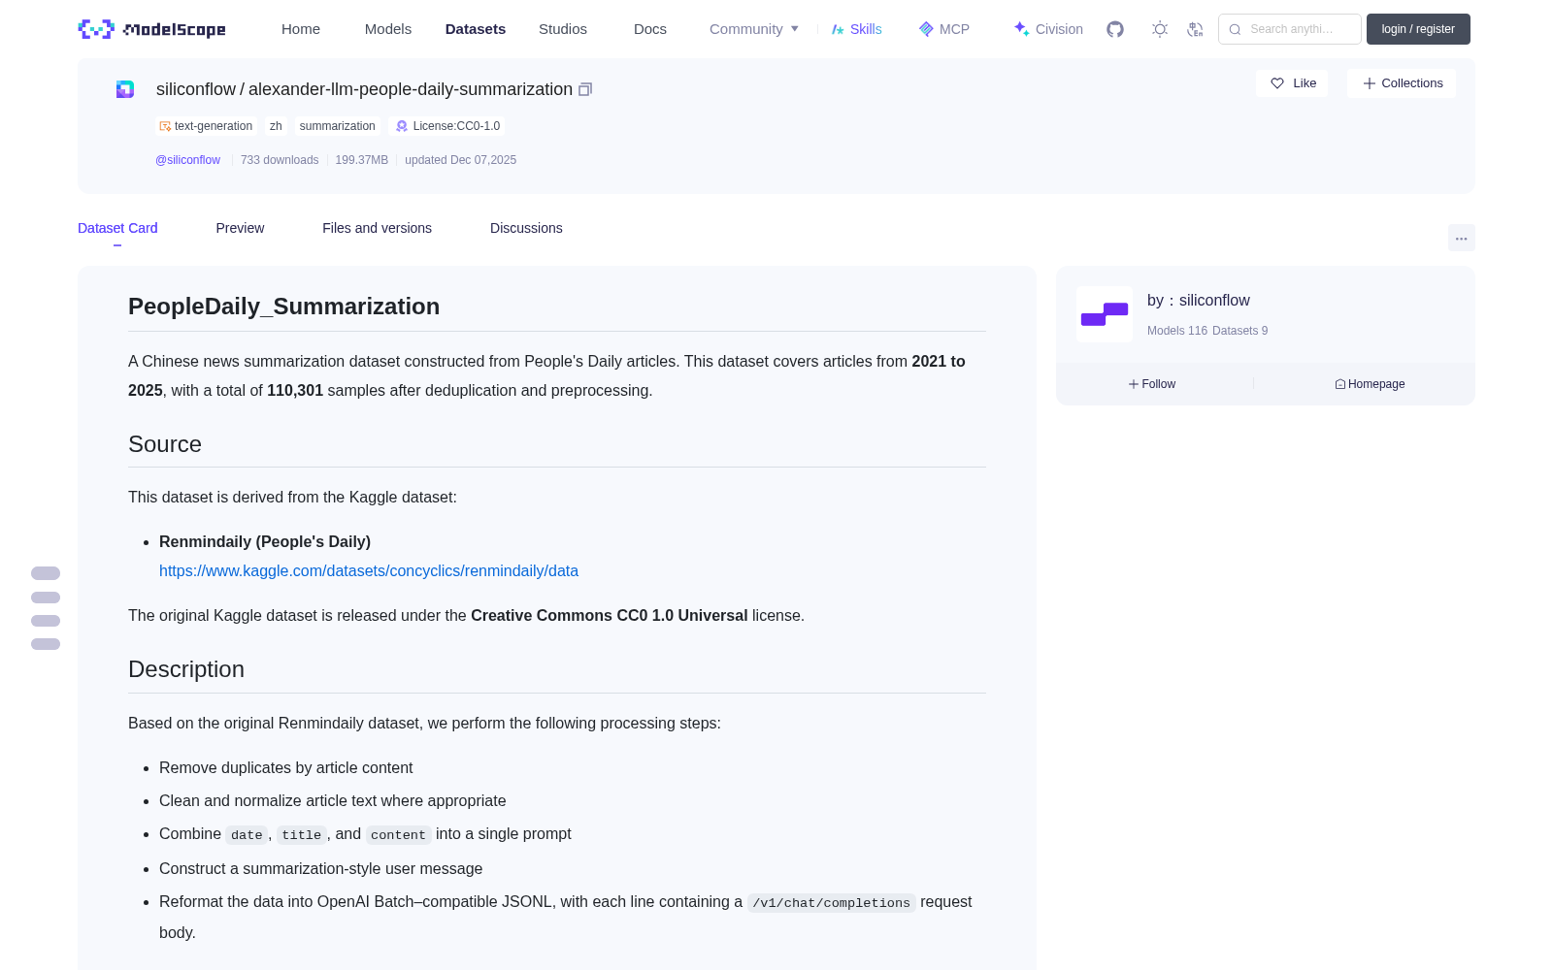The image size is (1553, 970).
Task: Click the 'title' inline code
Action: (301, 835)
